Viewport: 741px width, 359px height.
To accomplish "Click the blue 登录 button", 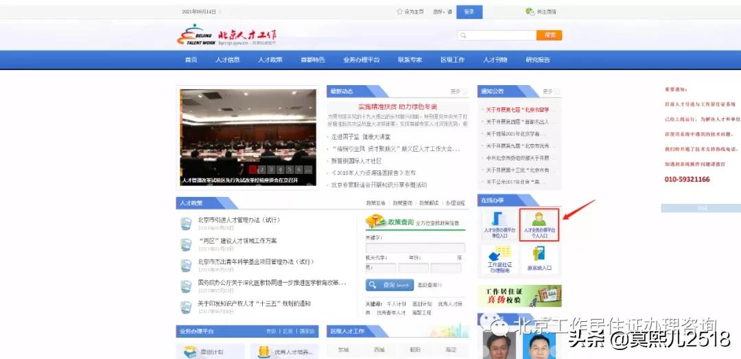I will point(469,12).
